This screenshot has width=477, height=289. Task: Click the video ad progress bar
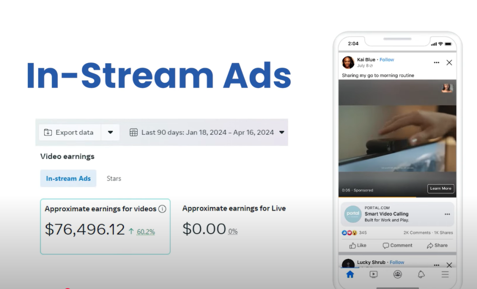click(397, 197)
